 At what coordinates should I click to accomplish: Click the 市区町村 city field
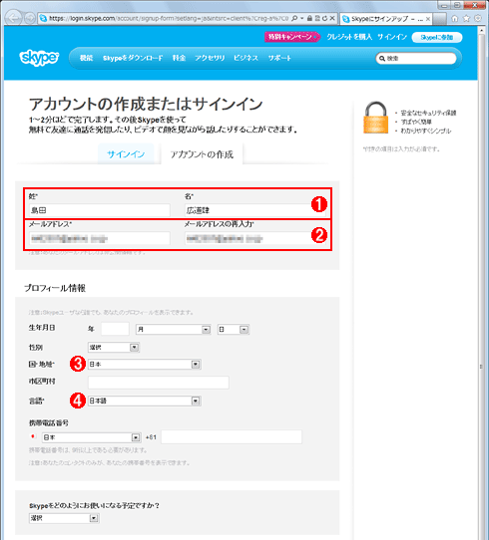[x=159, y=383]
